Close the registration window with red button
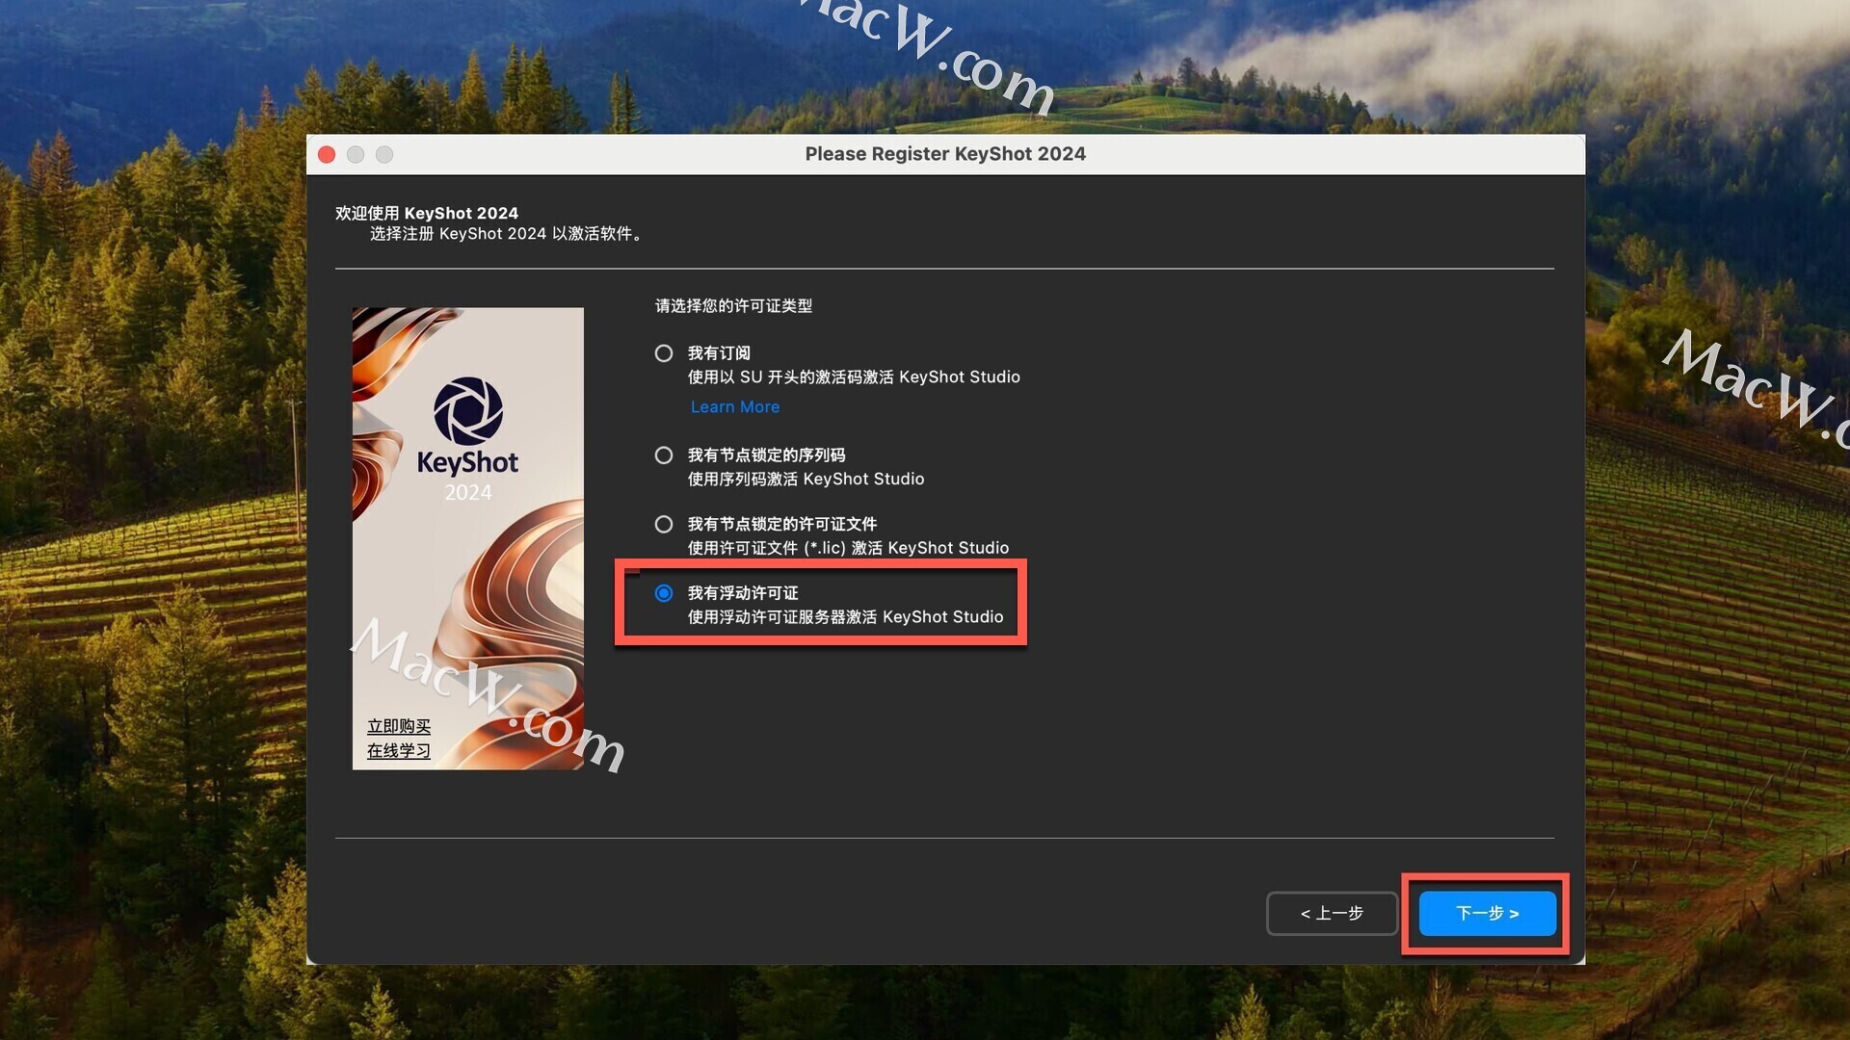 (327, 154)
